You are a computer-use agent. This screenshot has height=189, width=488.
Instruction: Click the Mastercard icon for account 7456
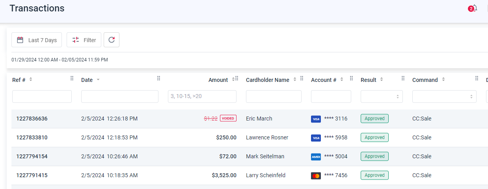coord(316,175)
